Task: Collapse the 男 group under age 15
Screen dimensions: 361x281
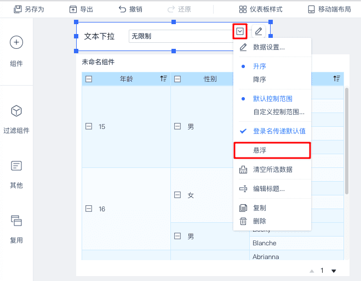Action: pos(177,126)
